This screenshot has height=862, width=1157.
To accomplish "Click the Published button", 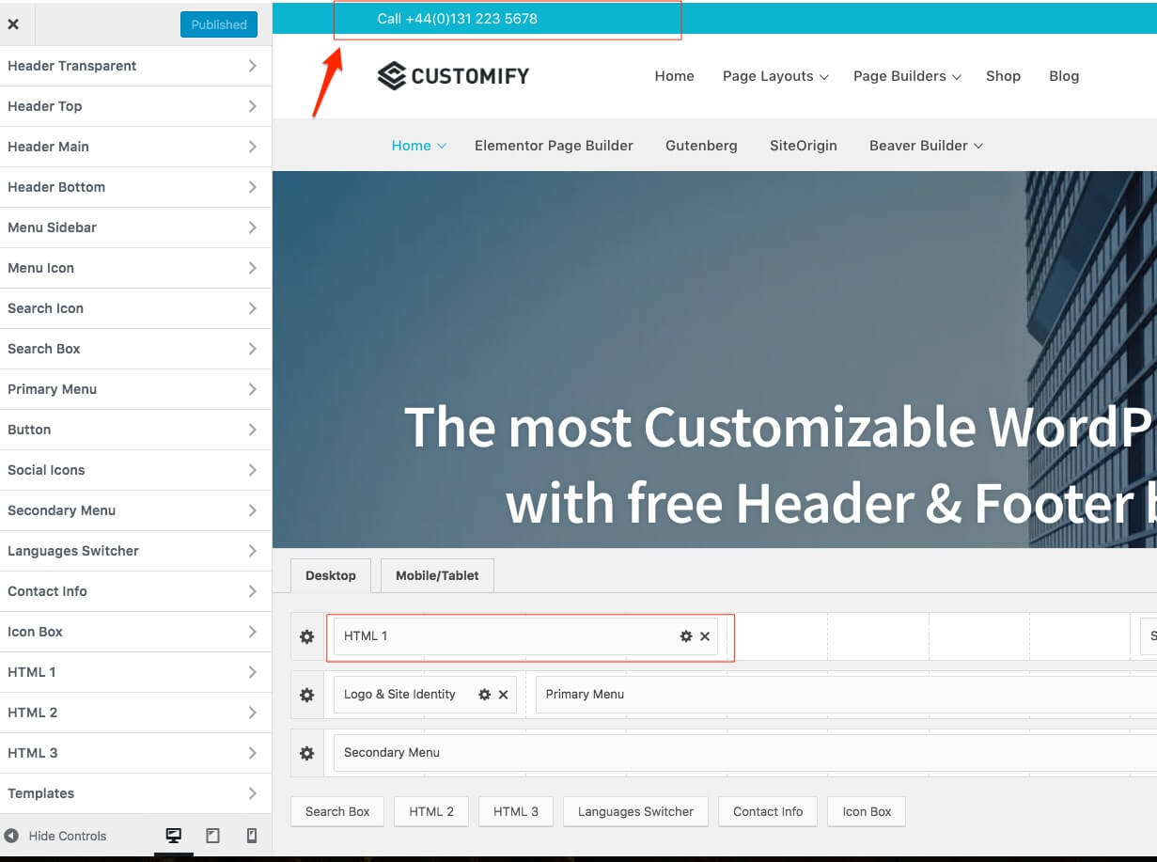I will (x=218, y=24).
